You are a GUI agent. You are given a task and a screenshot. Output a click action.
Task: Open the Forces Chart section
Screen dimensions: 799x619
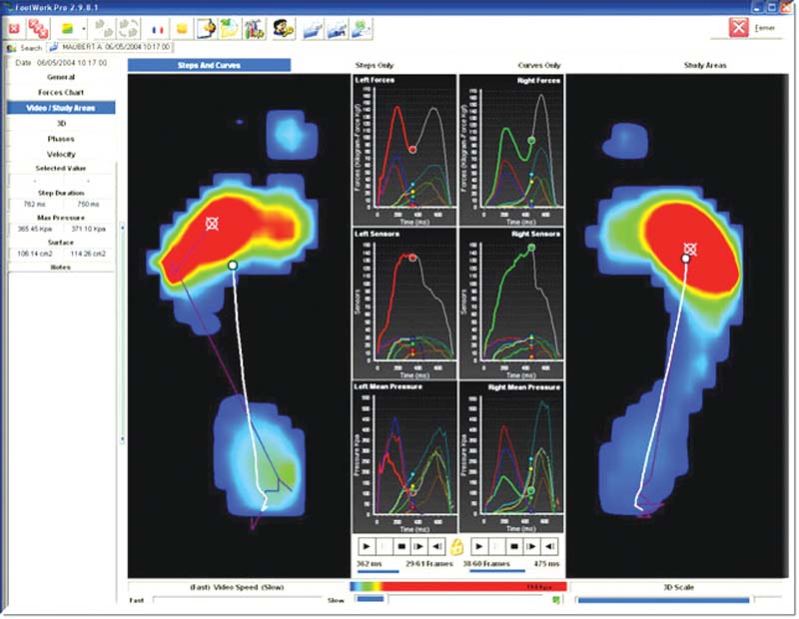click(62, 92)
